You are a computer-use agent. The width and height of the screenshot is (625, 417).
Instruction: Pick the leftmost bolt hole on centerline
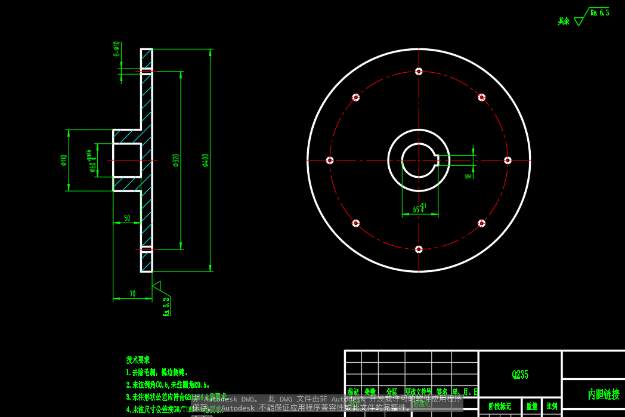[x=330, y=160]
